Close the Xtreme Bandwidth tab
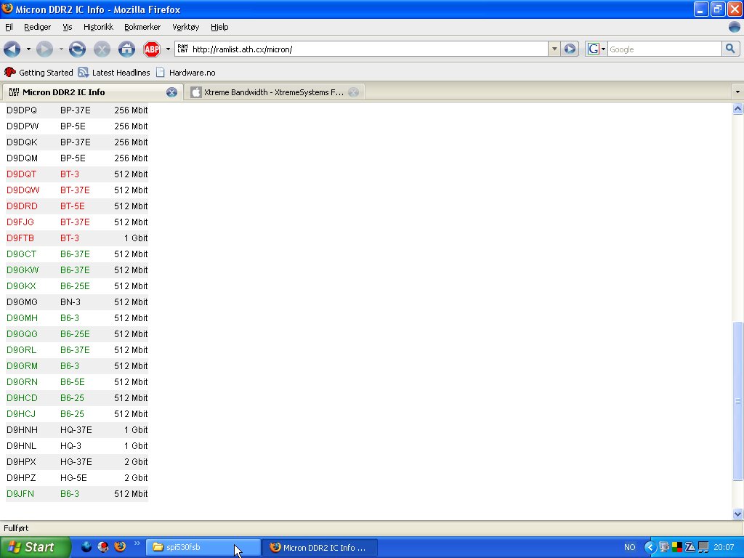Viewport: 744px width, 558px height. (354, 92)
